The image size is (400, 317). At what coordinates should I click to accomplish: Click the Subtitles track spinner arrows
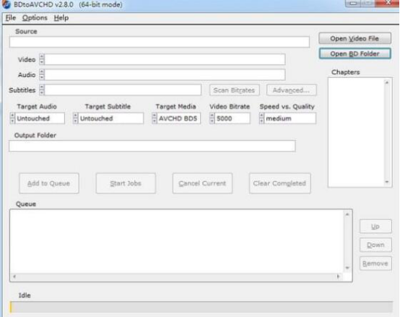tap(42, 90)
